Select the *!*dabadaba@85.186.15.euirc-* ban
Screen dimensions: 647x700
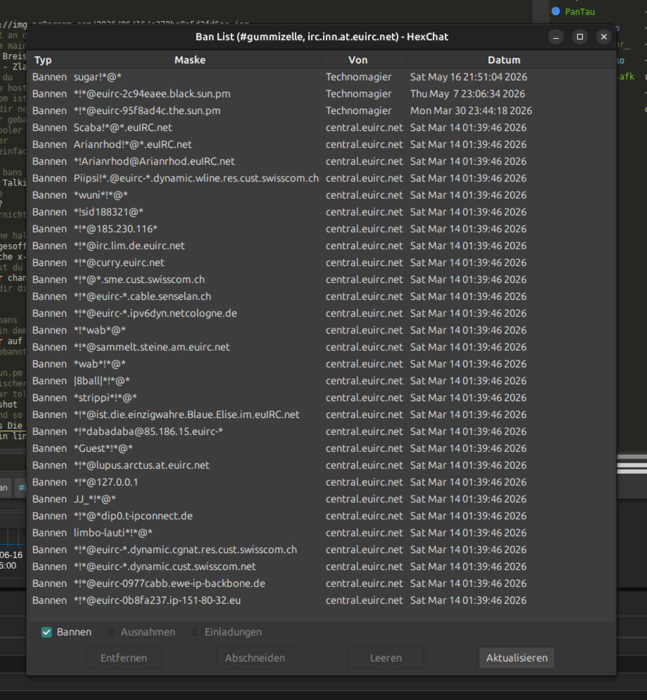tap(148, 431)
